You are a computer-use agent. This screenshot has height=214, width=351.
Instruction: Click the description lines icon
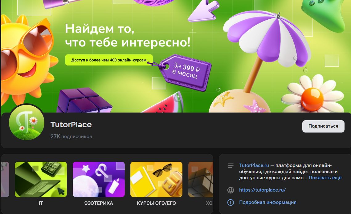[231, 166]
